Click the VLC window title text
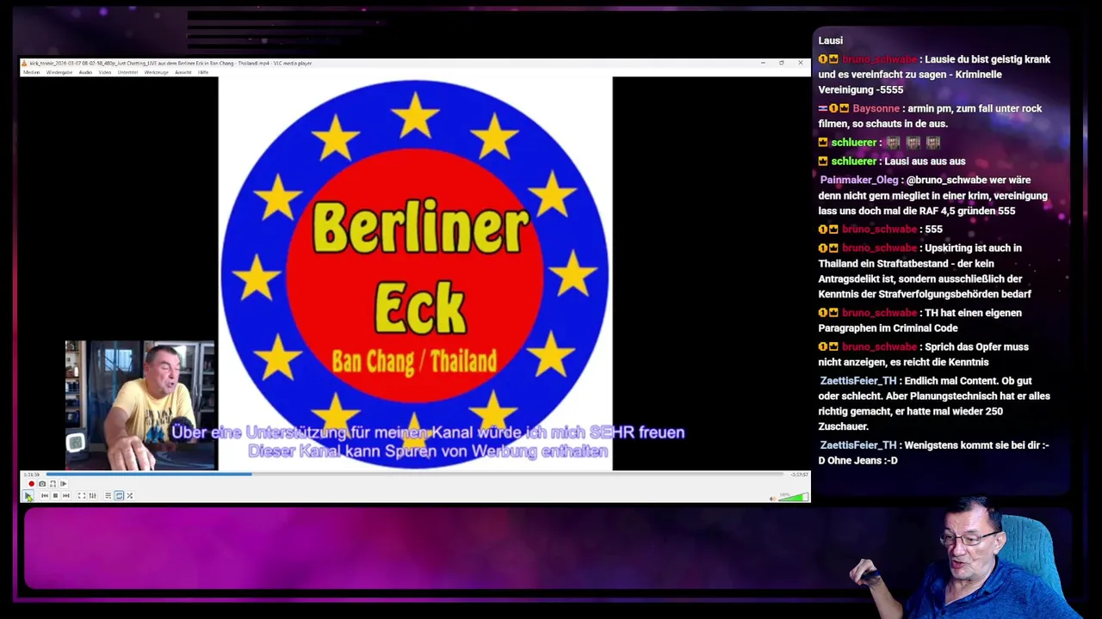 [170, 63]
